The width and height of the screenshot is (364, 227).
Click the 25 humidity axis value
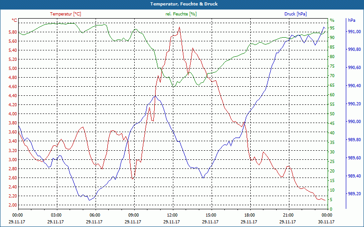tap(332, 162)
